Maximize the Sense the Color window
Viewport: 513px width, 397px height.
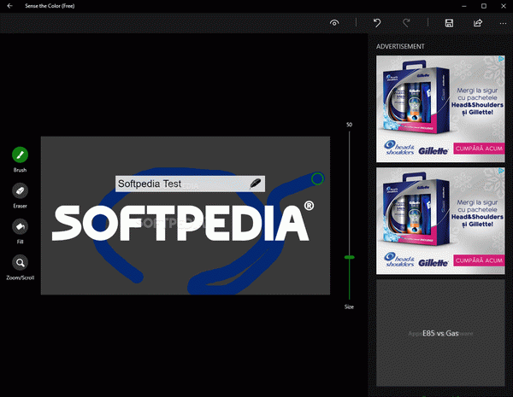tap(484, 5)
